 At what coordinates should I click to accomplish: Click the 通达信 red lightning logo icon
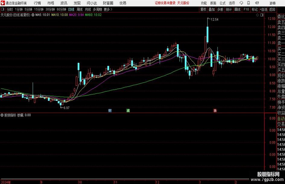tap(3, 3)
